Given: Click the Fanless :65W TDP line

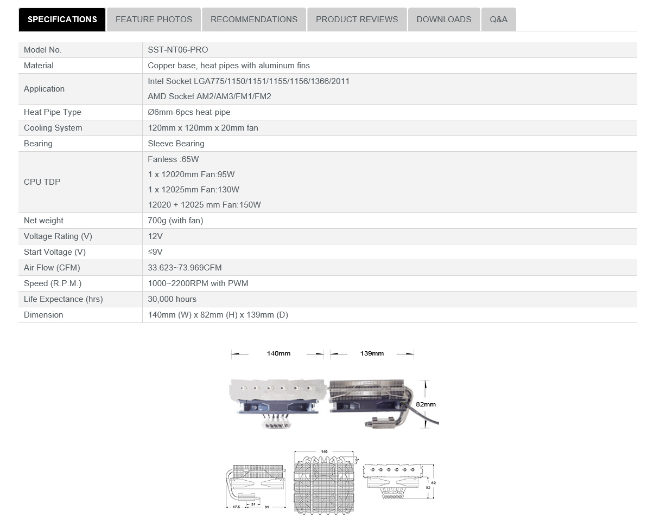Looking at the screenshot, I should 173,159.
